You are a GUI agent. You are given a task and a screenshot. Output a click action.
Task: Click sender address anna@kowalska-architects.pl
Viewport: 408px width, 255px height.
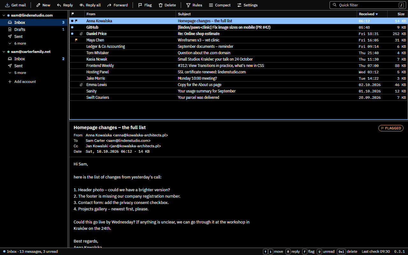(140, 135)
